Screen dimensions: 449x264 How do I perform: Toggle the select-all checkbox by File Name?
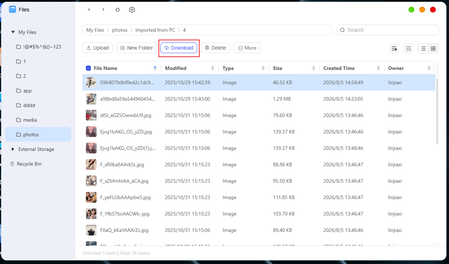point(88,68)
